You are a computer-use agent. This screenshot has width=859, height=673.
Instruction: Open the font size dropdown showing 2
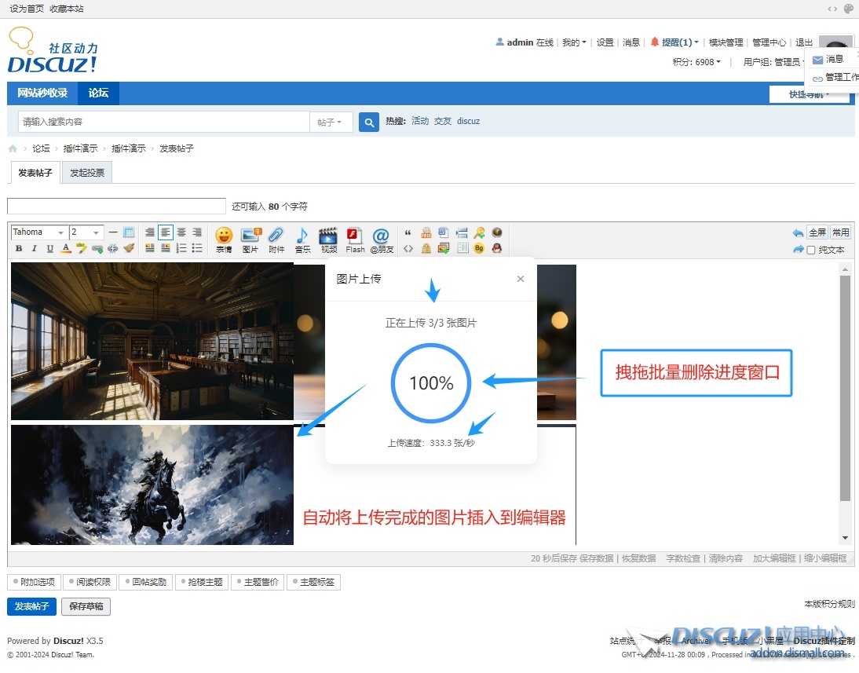(x=86, y=232)
